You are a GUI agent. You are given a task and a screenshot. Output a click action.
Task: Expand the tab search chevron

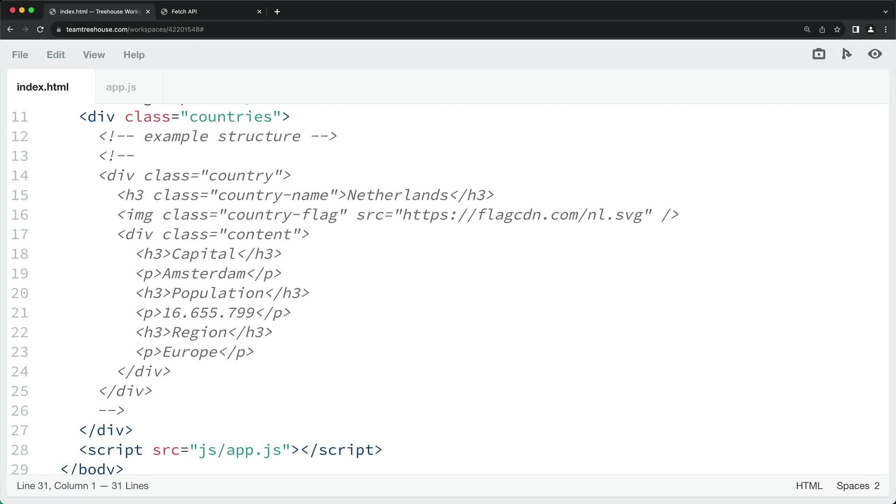pos(885,11)
